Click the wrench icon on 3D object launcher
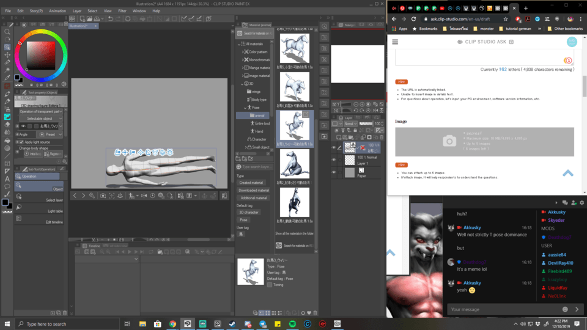Viewport: 587px width, 330px height. (x=92, y=196)
